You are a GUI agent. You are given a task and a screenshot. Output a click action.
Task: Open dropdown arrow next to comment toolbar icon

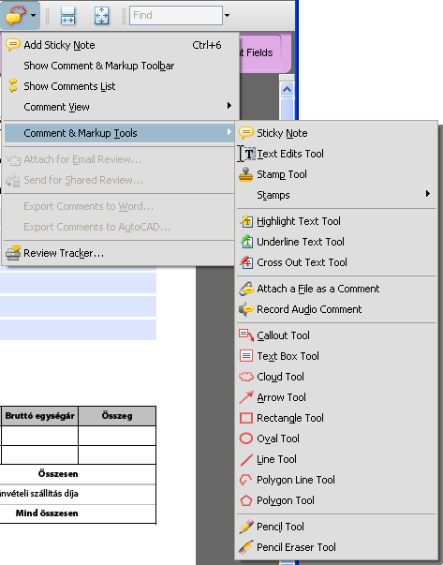tap(33, 16)
